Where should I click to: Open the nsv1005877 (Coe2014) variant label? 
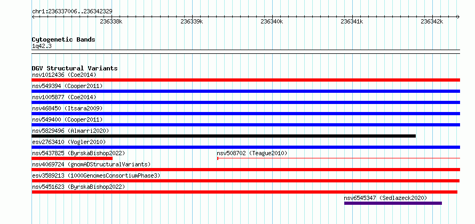coord(64,97)
